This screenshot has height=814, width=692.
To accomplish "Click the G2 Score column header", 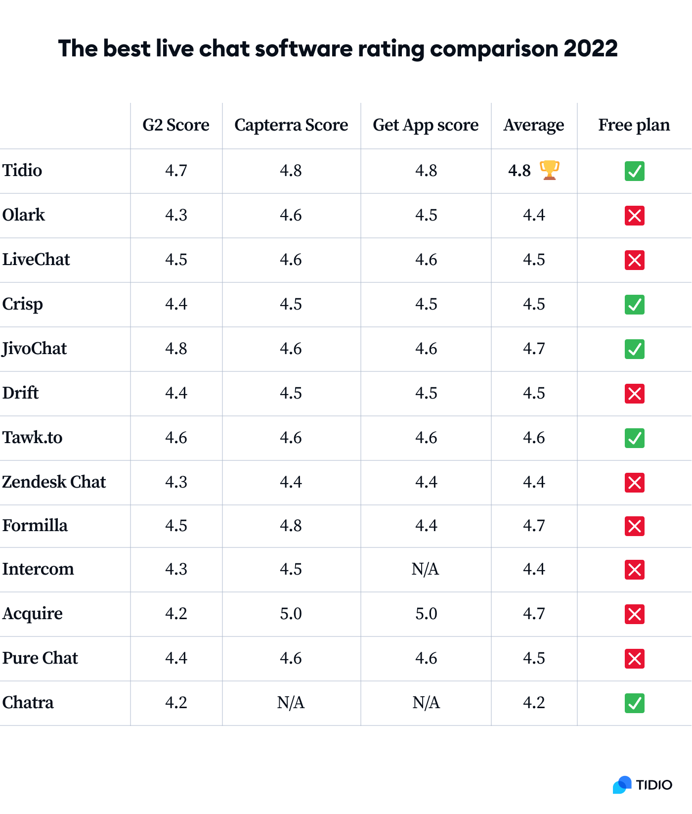I will [176, 125].
